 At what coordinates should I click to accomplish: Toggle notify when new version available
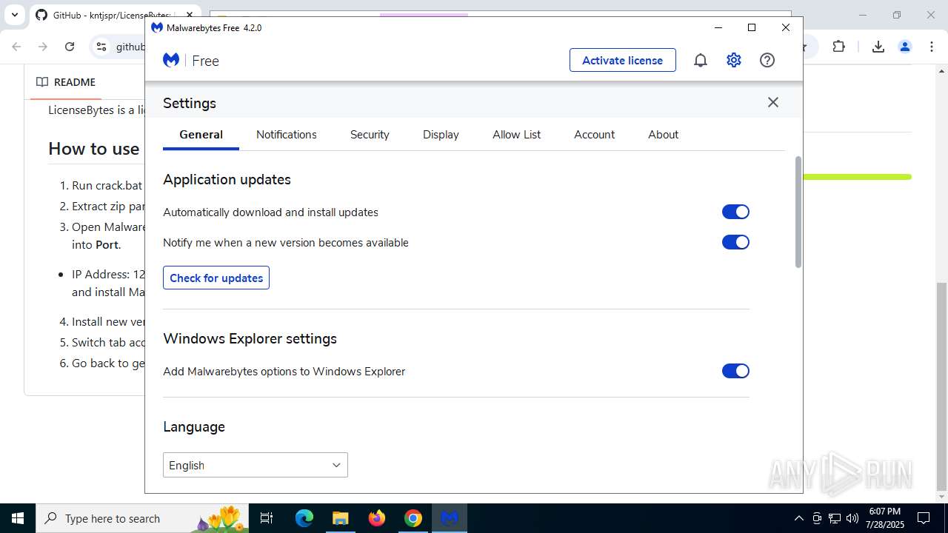(x=735, y=242)
